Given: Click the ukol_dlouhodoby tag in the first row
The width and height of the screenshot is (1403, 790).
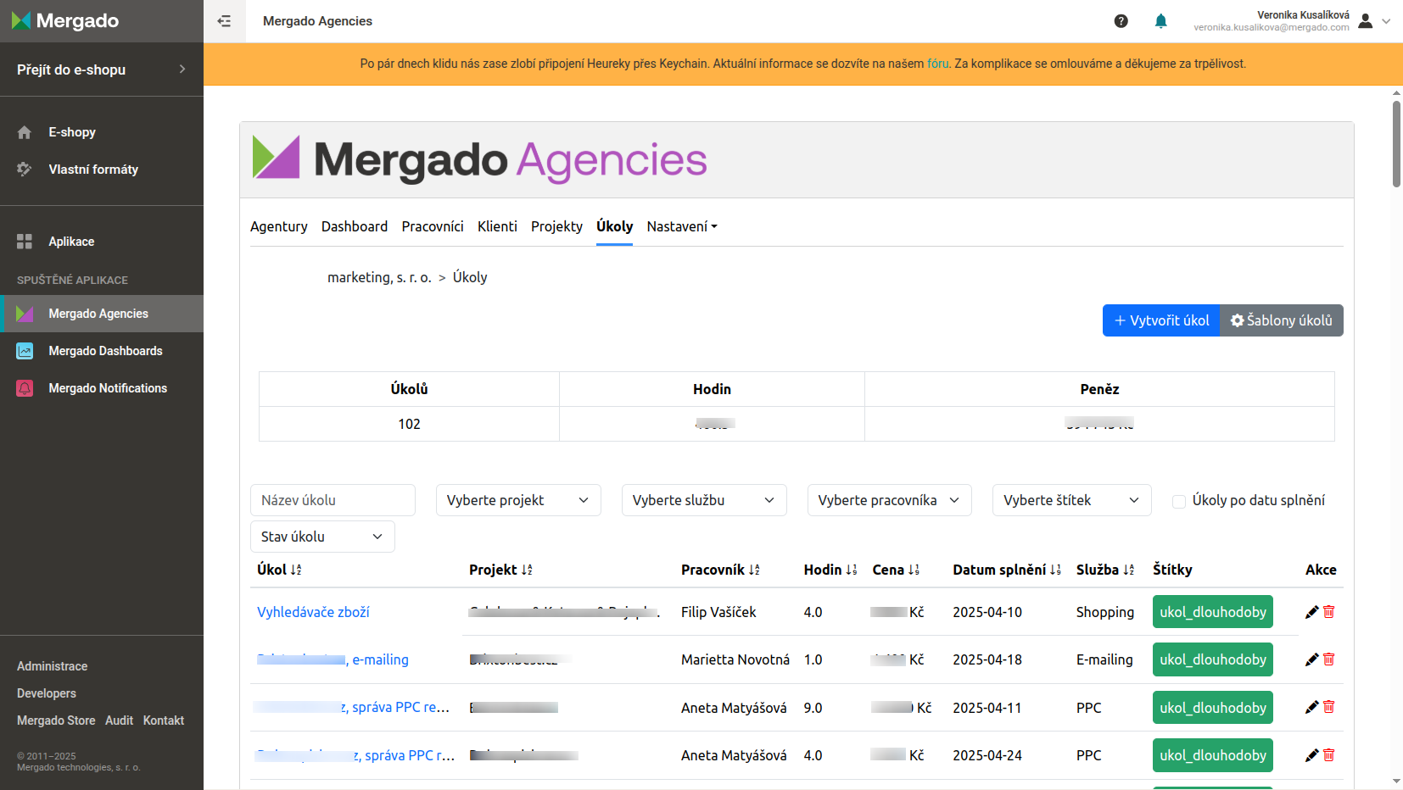Looking at the screenshot, I should point(1212,612).
